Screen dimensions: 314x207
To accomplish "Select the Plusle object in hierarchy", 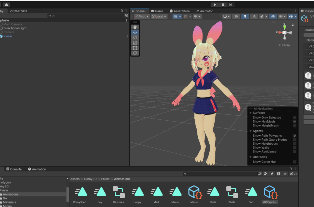I will 7,36.
